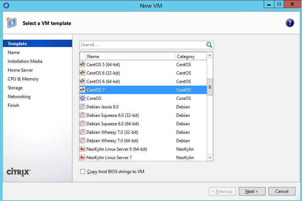Go to the Networking step
This screenshot has width=302, height=201.
click(x=19, y=97)
